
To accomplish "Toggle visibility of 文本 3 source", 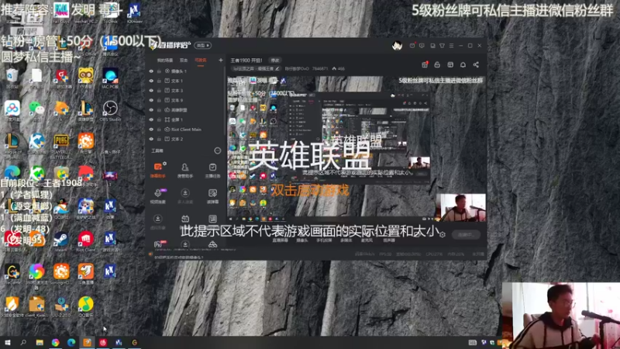I will click(x=151, y=91).
